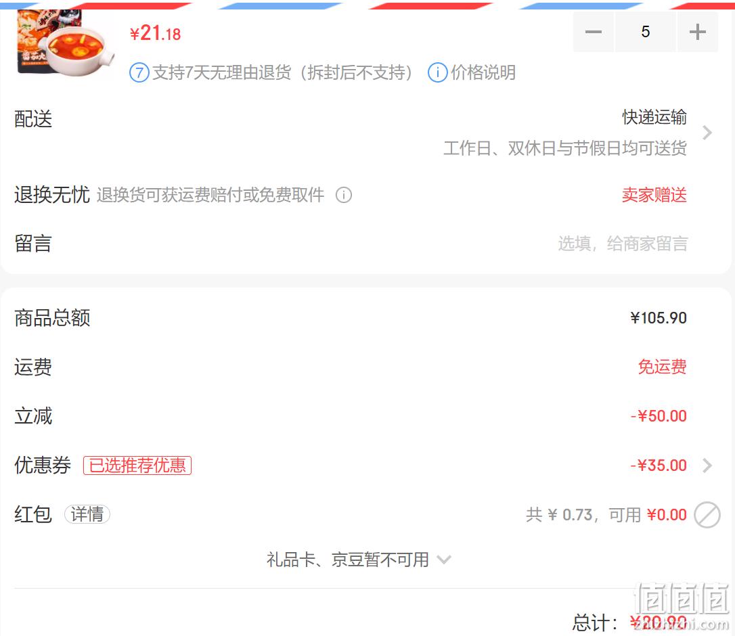Viewport: 735px width, 636px height.
Task: Open the 已选推荐优惠 coupon tag
Action: tap(137, 465)
